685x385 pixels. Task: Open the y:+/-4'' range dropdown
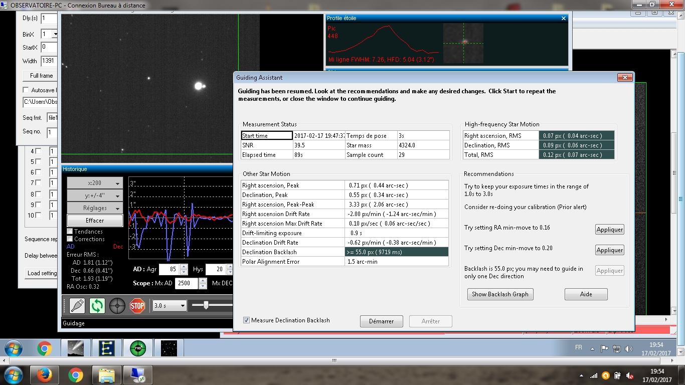[95, 196]
